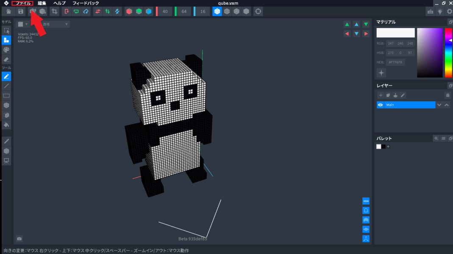Toggle the HIGH quality viewport button
The width and height of the screenshot is (453, 254).
pyautogui.click(x=366, y=201)
